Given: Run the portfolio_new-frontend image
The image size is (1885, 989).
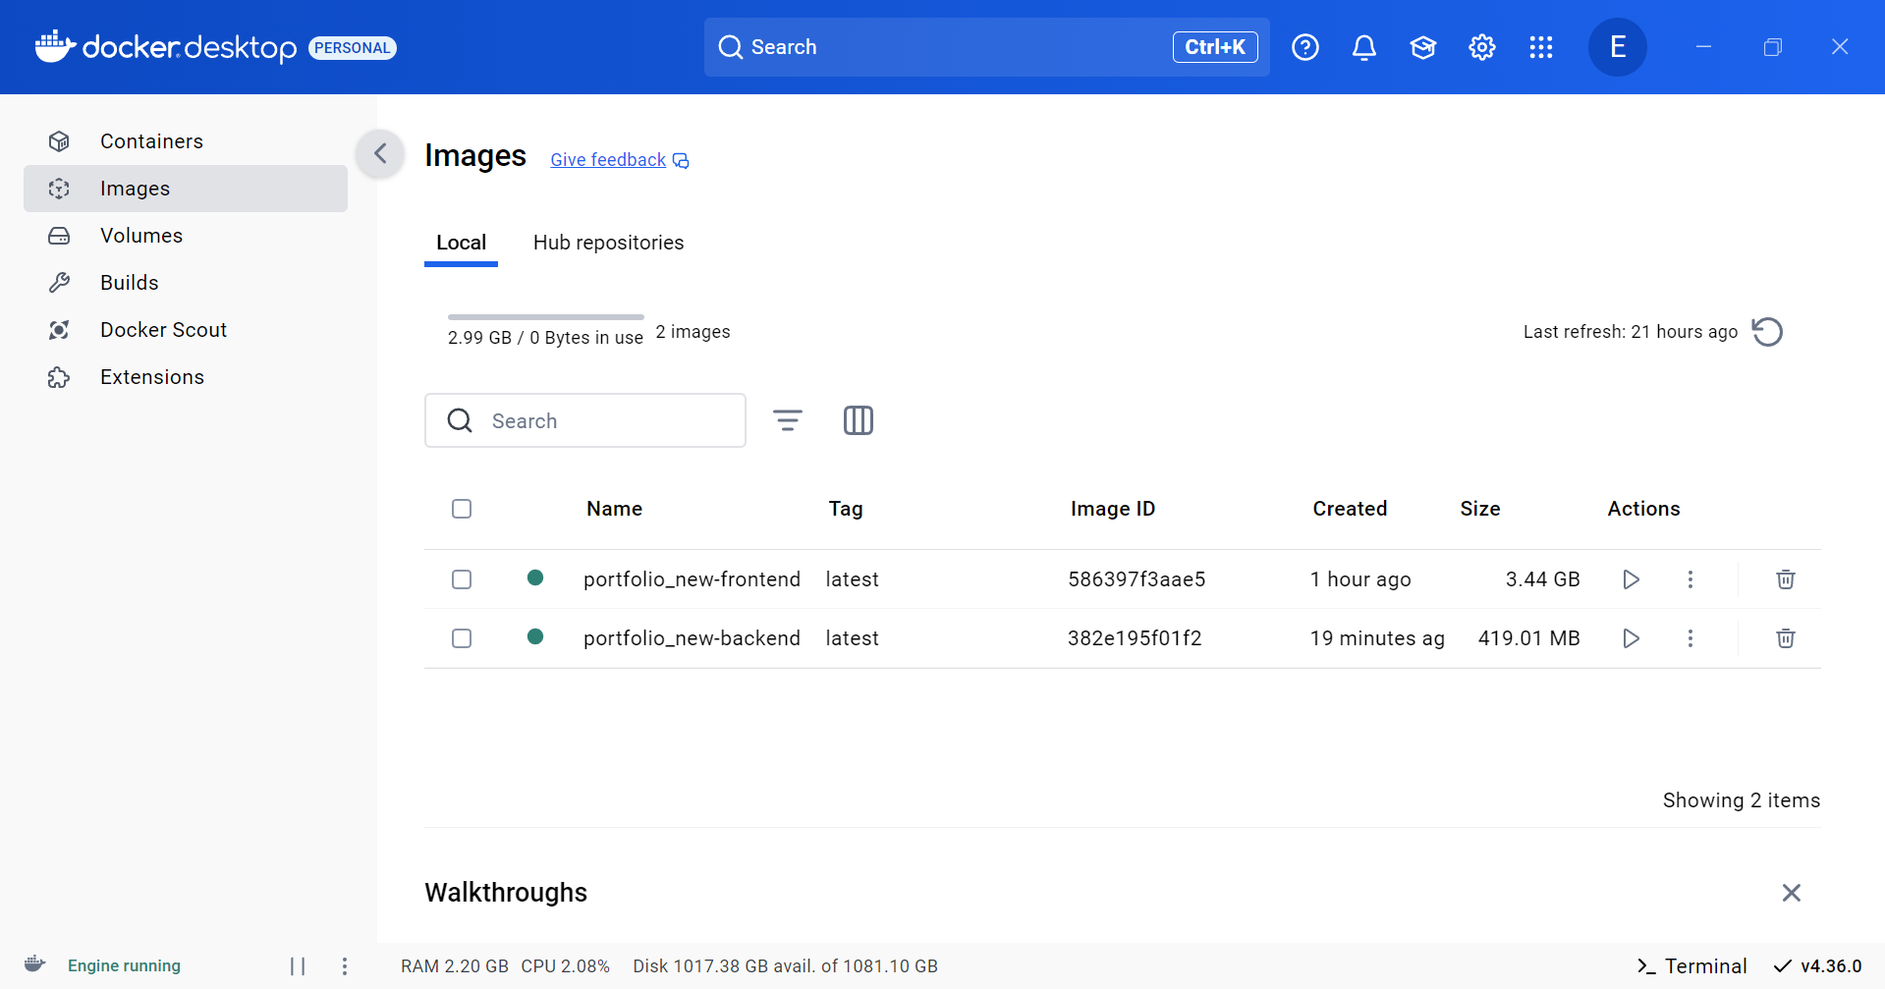Looking at the screenshot, I should (1632, 579).
